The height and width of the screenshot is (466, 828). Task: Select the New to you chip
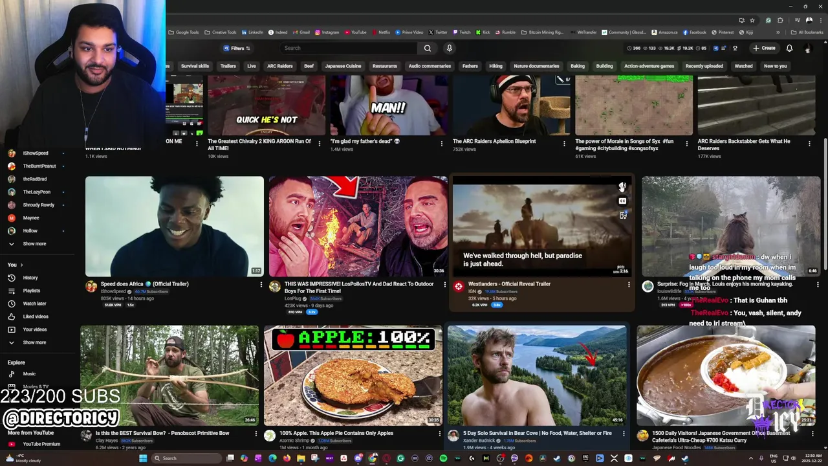pyautogui.click(x=775, y=66)
